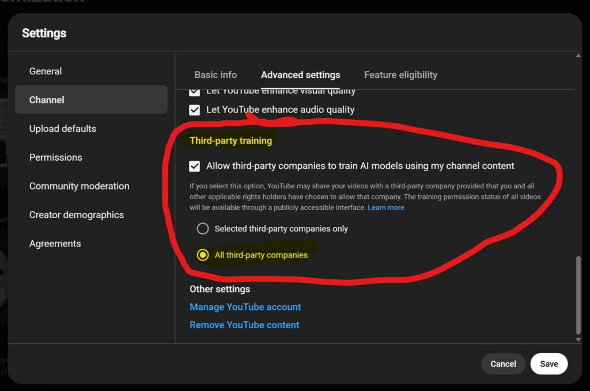Switch to Feature eligibility tab

[401, 75]
